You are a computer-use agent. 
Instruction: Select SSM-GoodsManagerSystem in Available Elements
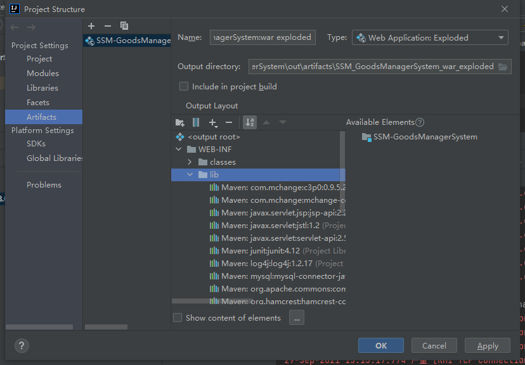(x=420, y=137)
